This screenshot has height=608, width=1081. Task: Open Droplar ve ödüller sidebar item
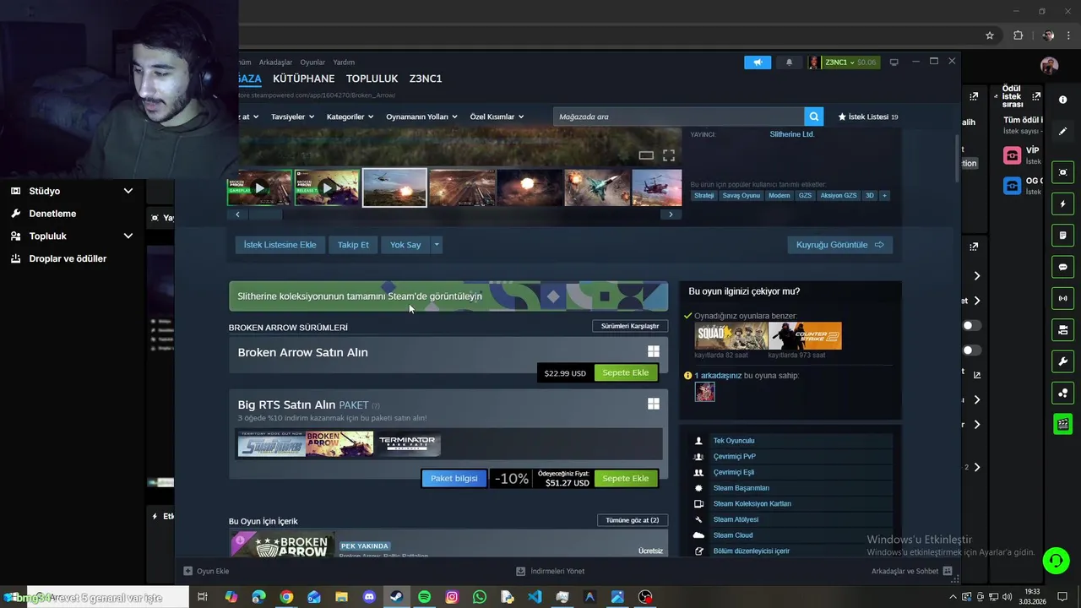(68, 258)
